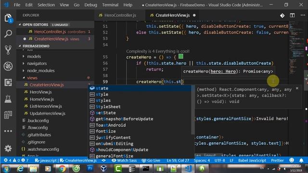This screenshot has height=173, width=308.
Task: Open the Edit menu
Action: tap(29, 5)
